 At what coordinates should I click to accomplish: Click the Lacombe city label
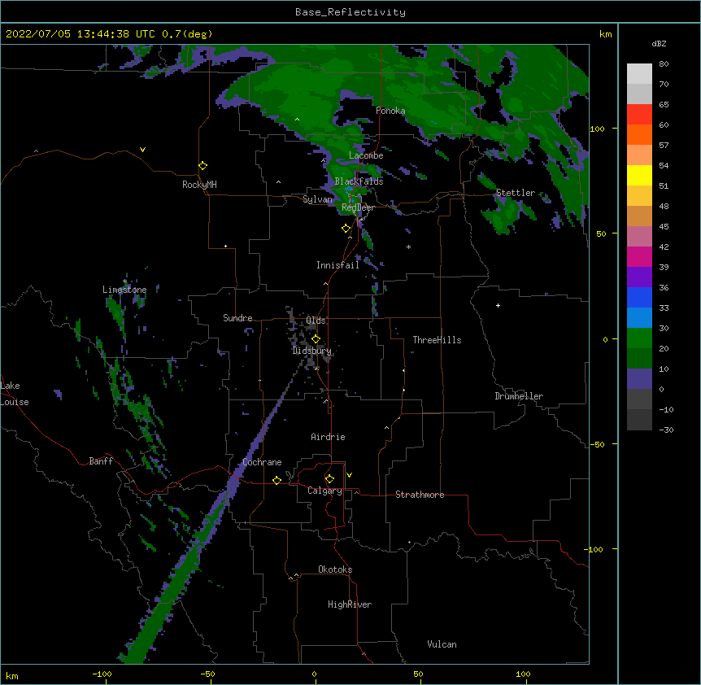click(x=366, y=155)
